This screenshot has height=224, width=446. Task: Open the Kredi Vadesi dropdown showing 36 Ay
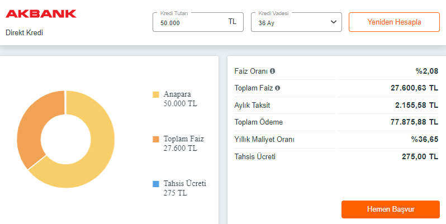[291, 22]
